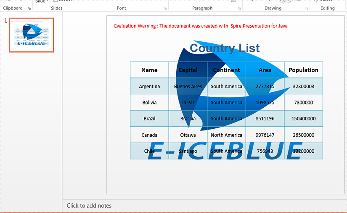This screenshot has height=213, width=347.
Task: Click 'South America' in the Bolivia row
Action: coord(226,102)
